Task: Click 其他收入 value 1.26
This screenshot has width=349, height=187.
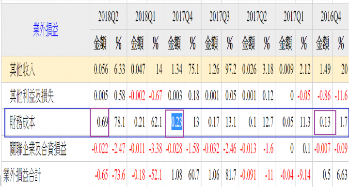Action: pyautogui.click(x=214, y=69)
